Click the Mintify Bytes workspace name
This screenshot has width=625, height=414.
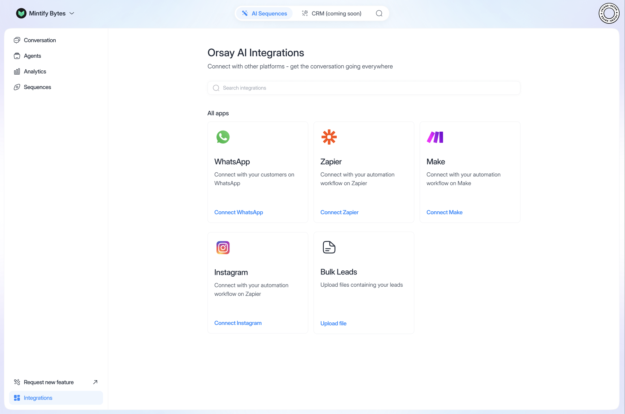point(47,13)
